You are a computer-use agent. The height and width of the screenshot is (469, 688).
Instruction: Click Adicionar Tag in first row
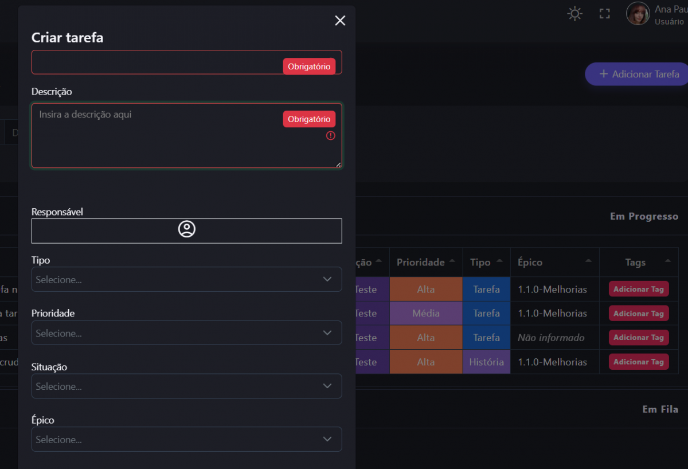coord(639,290)
